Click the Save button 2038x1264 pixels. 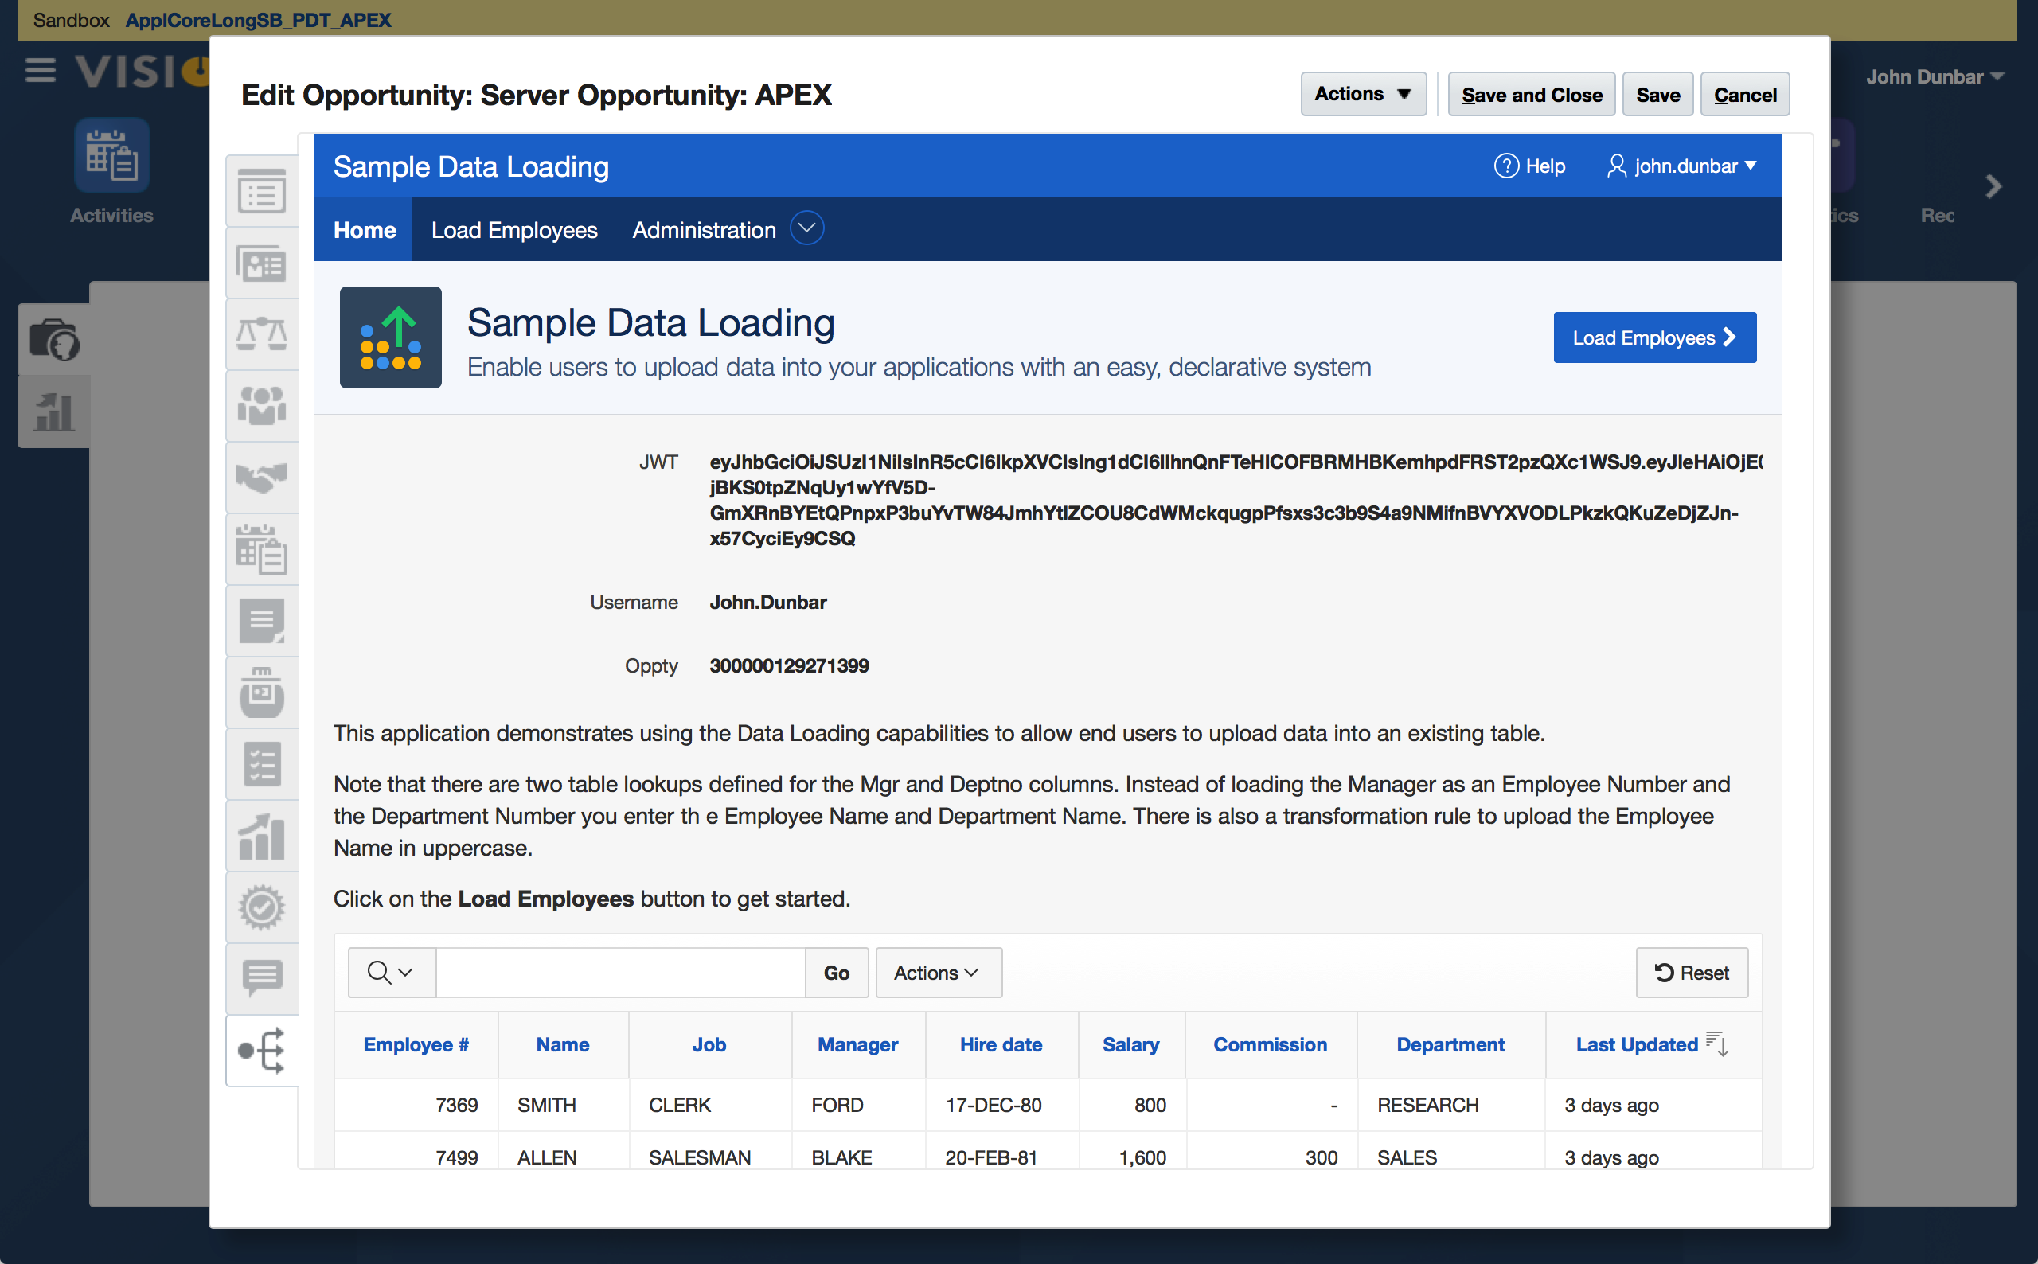point(1657,95)
